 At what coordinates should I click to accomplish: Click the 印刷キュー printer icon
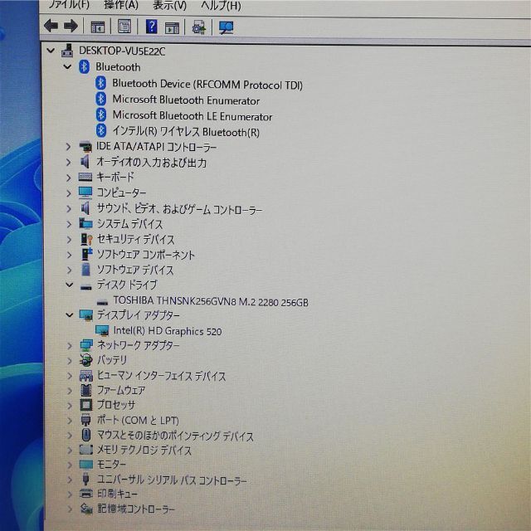86,494
